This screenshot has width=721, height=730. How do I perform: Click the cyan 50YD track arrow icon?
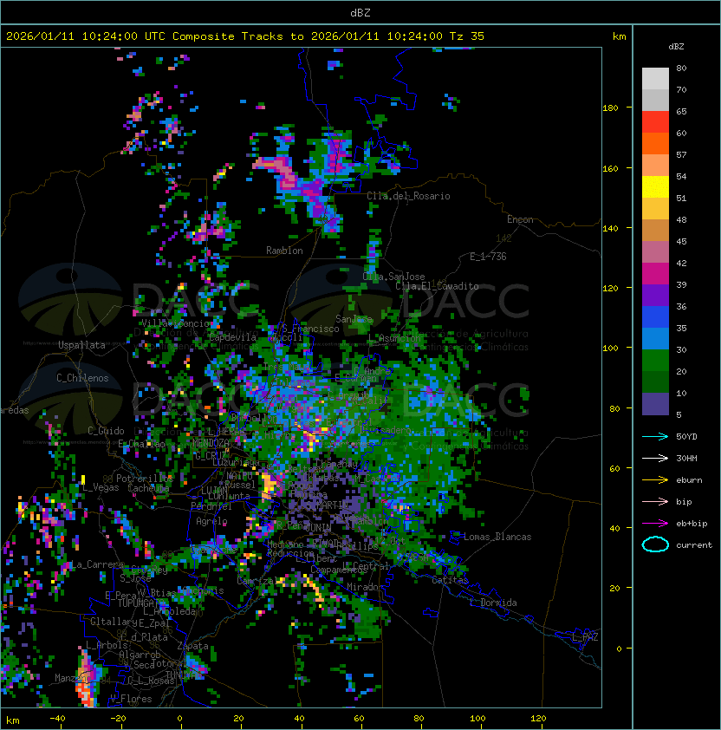point(655,436)
